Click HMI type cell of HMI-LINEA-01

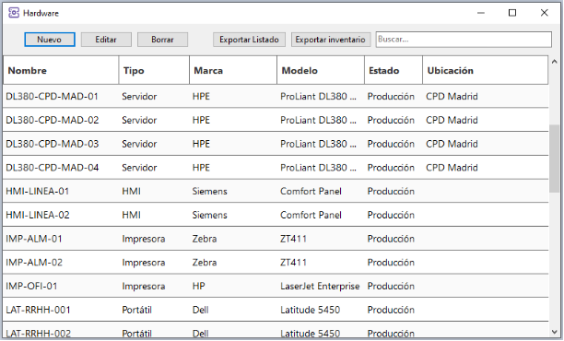click(x=131, y=192)
